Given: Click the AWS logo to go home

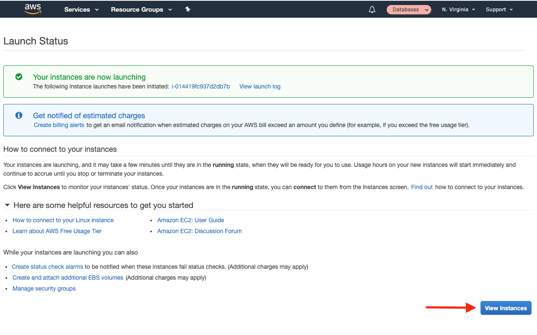Looking at the screenshot, I should (x=33, y=9).
